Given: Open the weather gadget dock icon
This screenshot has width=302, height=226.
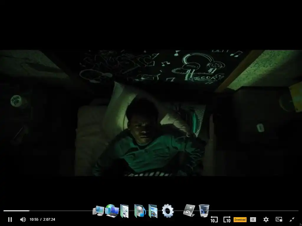Looking at the screenshot, I should coord(189,211).
